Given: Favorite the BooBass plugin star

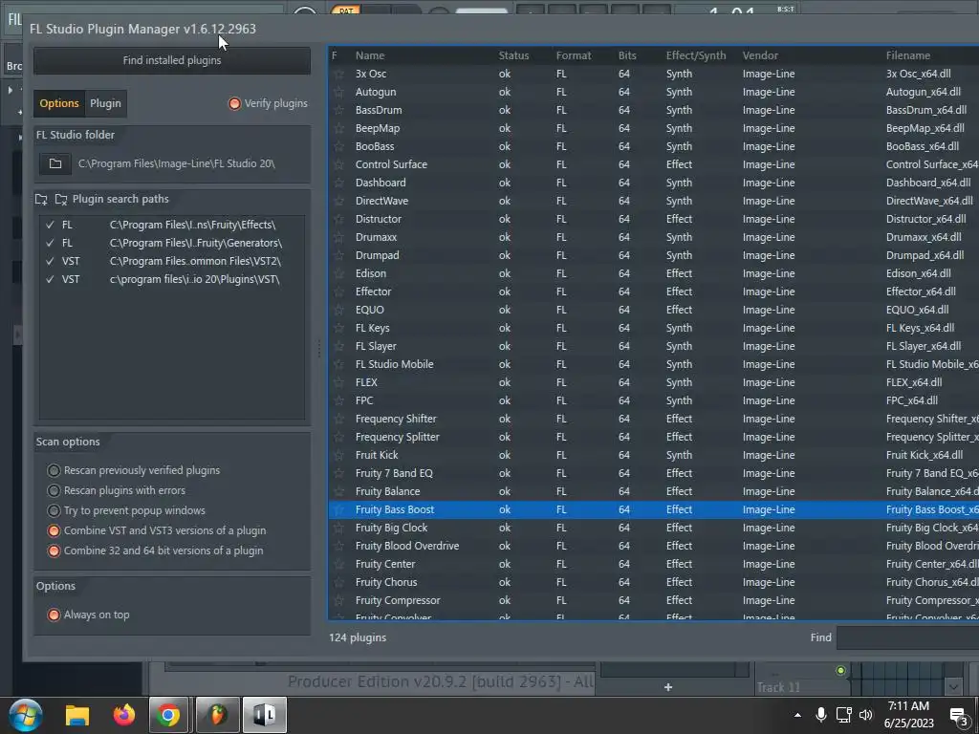Looking at the screenshot, I should pos(338,146).
